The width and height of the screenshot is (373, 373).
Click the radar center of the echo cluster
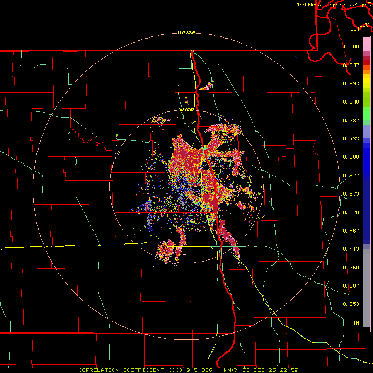[186, 186]
